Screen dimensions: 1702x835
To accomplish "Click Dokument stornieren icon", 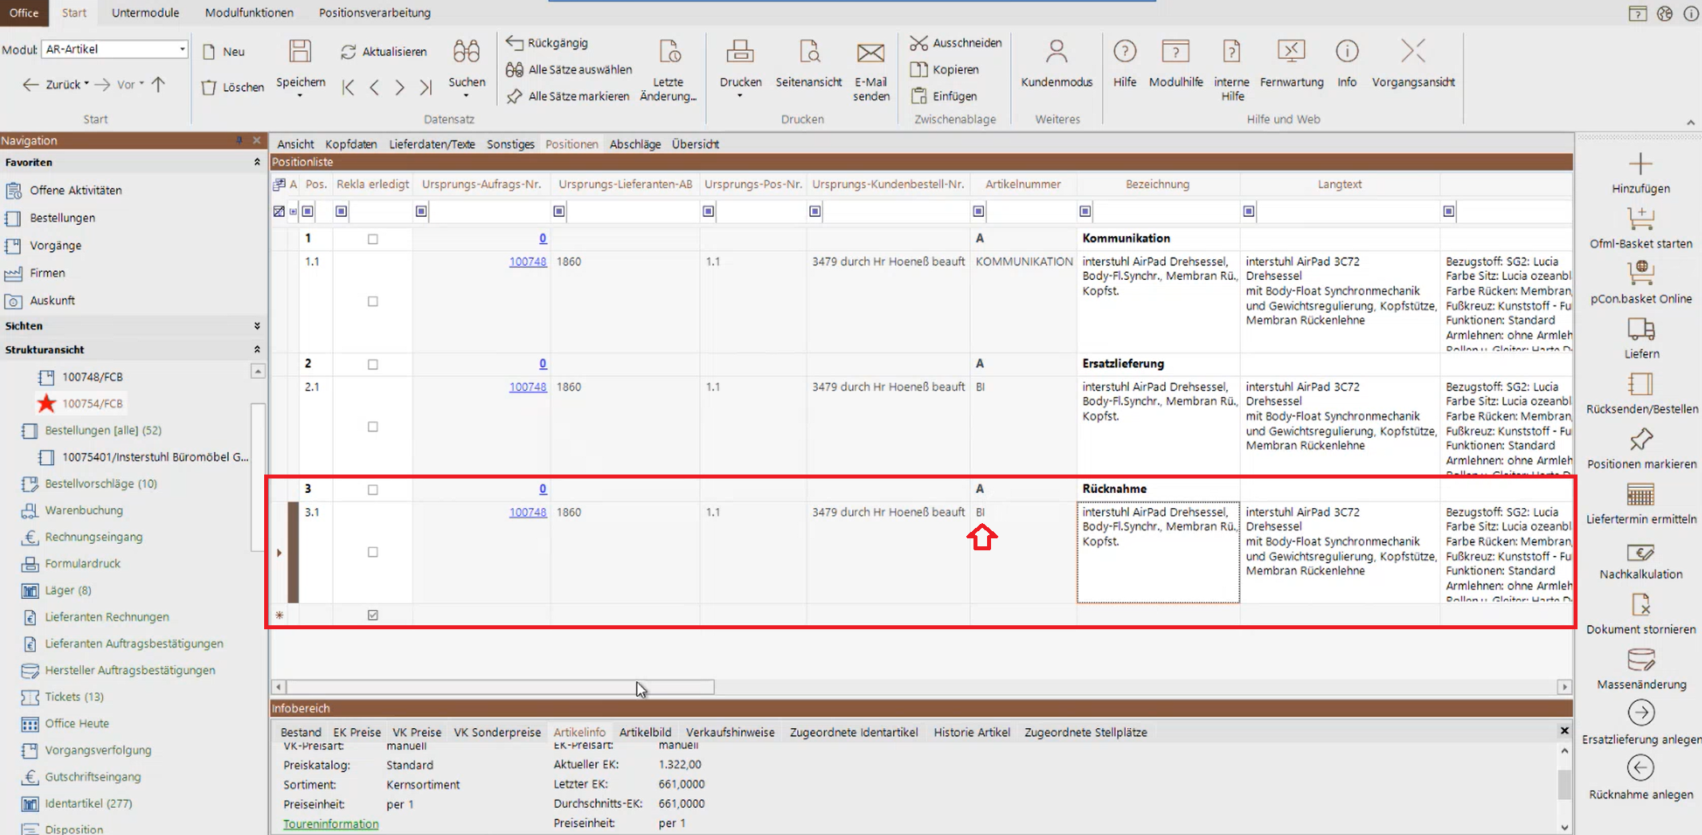I will pyautogui.click(x=1641, y=605).
